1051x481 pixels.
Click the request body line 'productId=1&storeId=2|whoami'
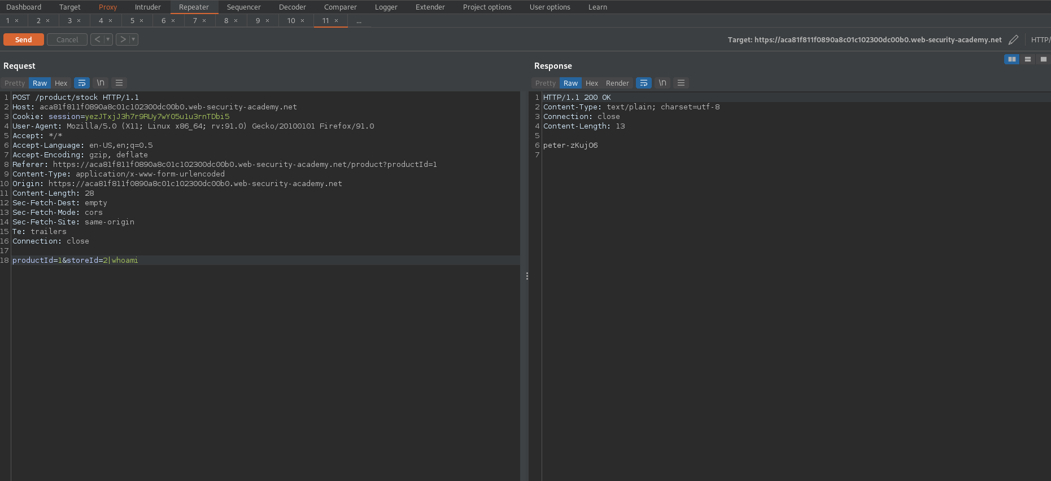pyautogui.click(x=75, y=260)
